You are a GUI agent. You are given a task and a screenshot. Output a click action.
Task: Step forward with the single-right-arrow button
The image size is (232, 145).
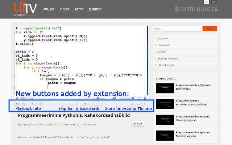click(x=91, y=104)
